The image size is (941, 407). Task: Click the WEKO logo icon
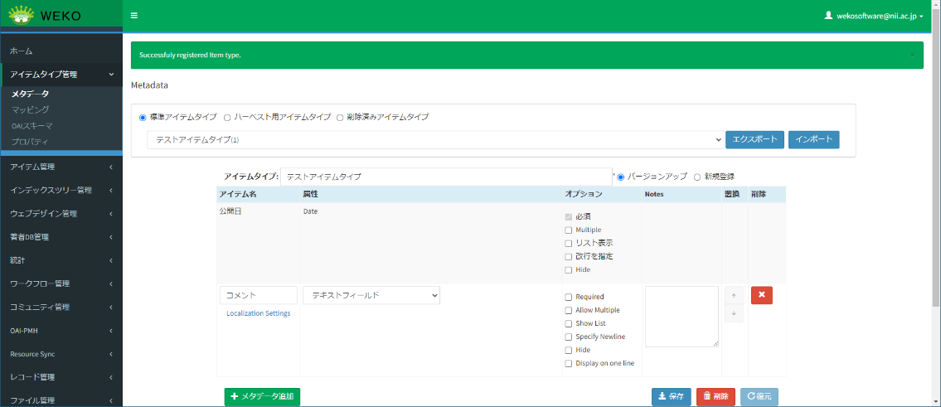pos(22,15)
